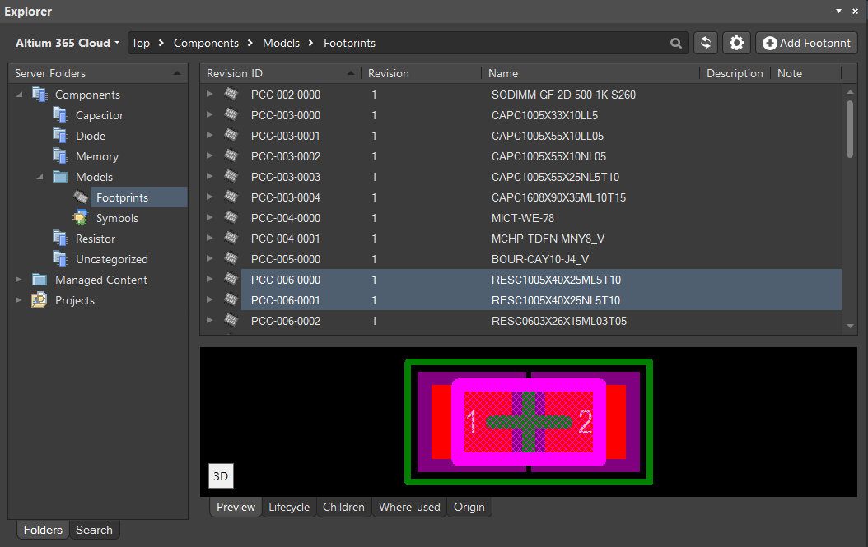This screenshot has width=868, height=547.
Task: Switch to the Lifecycle tab
Action: [x=289, y=508]
